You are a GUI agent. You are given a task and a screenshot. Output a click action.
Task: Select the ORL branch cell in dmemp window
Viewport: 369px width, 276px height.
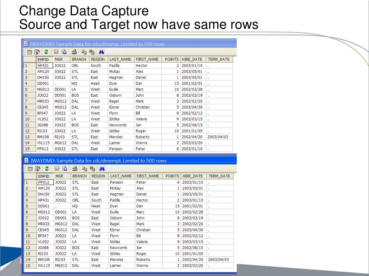coord(80,65)
